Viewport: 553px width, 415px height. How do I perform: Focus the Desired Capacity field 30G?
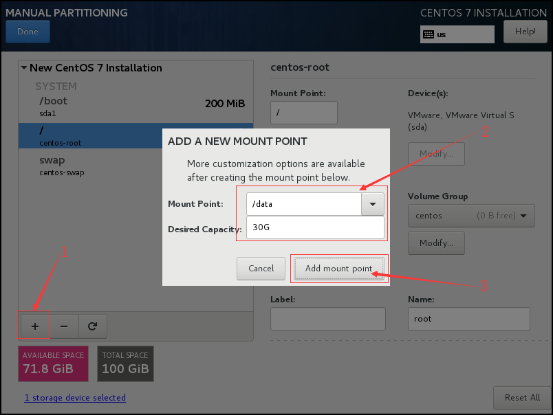[x=315, y=227]
